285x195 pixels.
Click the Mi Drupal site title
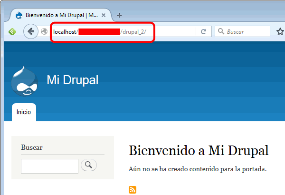pos(73,80)
